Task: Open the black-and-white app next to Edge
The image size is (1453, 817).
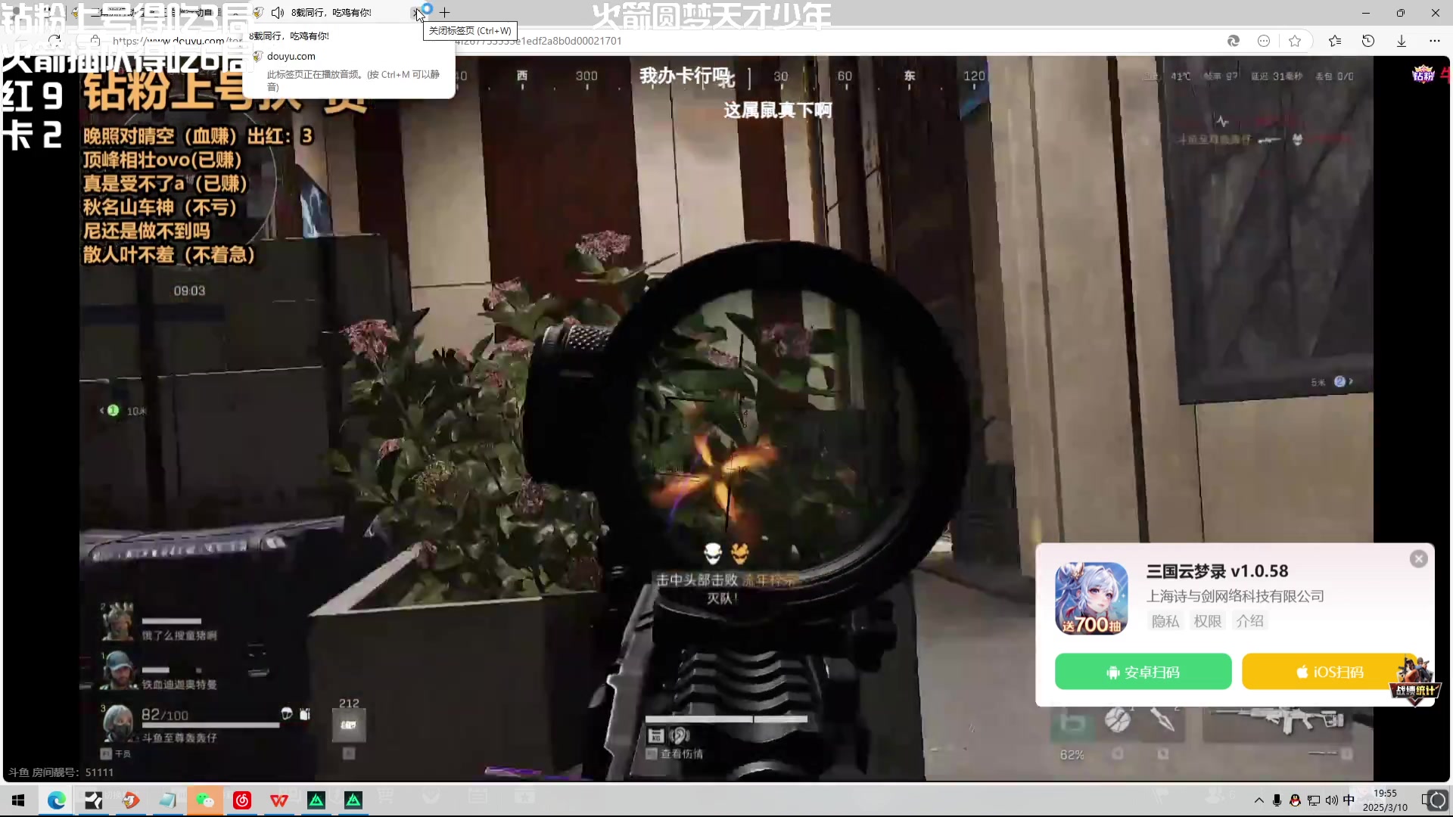Action: (93, 800)
